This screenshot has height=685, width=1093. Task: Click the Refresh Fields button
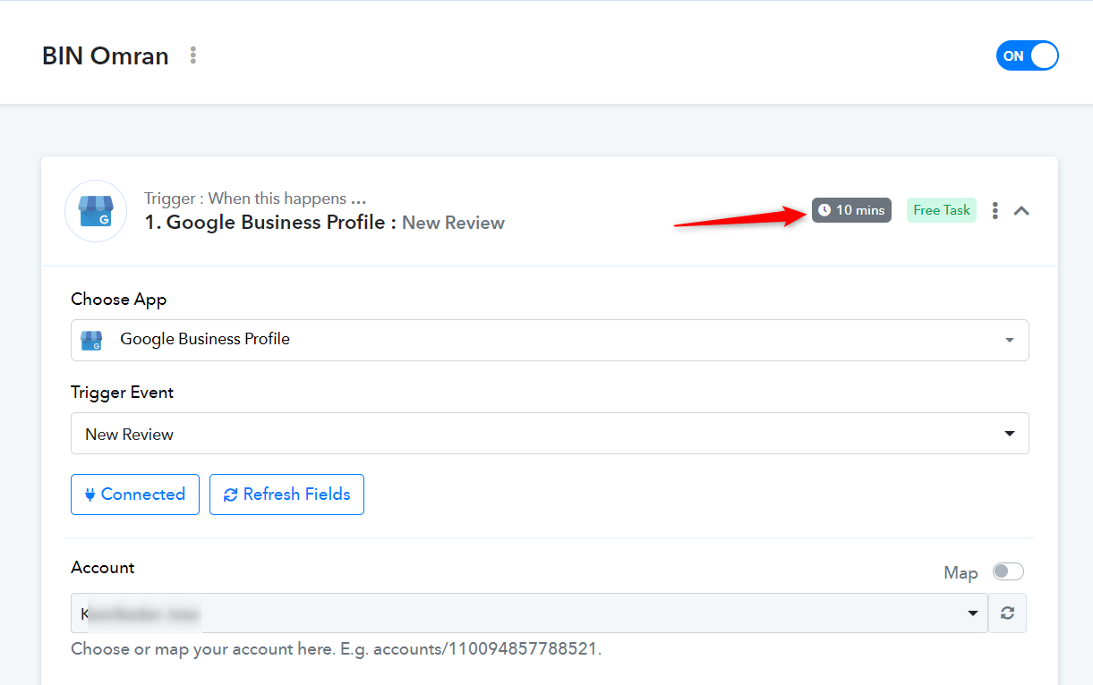(x=286, y=495)
